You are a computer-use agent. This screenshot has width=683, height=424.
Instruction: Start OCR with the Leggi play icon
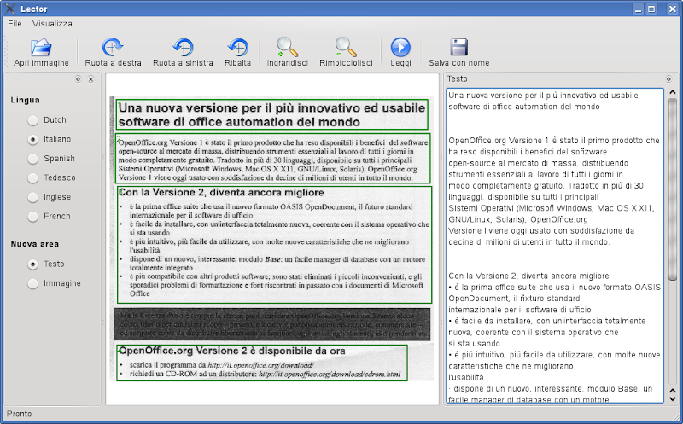click(x=400, y=48)
